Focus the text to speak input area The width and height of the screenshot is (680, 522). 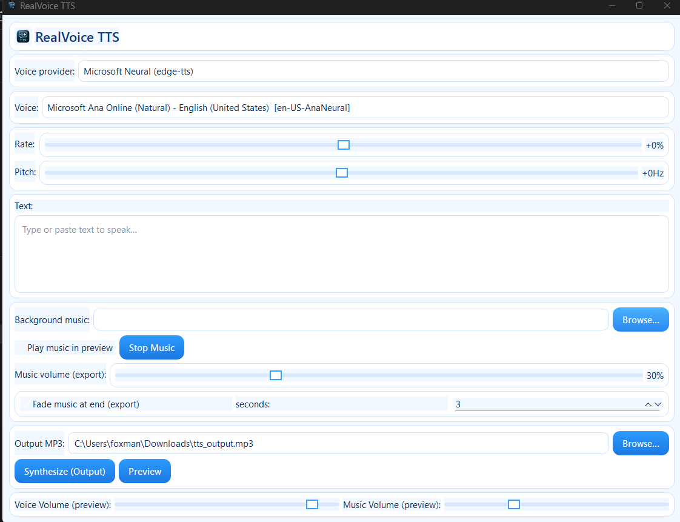(x=341, y=255)
